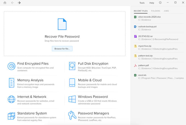The height and width of the screenshot is (125, 186).
Task: Select pattern.pdf from recent files
Action: coord(143,66)
